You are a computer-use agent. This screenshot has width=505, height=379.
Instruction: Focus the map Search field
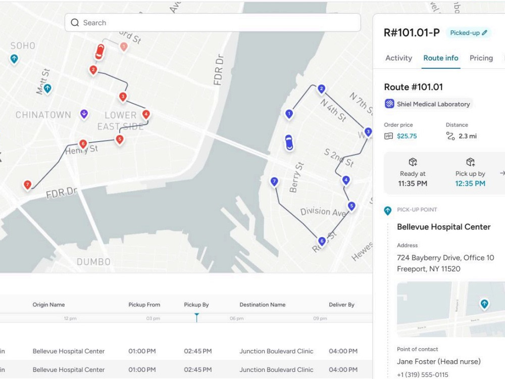[x=213, y=23]
